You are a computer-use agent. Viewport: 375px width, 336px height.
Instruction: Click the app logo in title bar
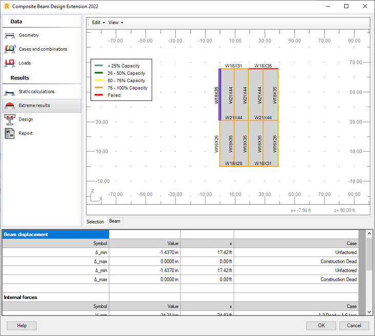point(6,6)
